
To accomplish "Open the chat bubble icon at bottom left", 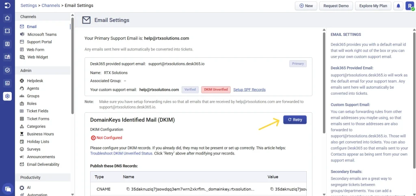I will point(8,189).
